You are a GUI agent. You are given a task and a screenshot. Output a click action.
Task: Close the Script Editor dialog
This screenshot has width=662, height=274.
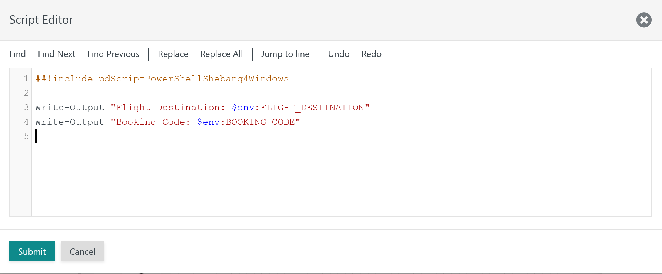click(x=644, y=20)
